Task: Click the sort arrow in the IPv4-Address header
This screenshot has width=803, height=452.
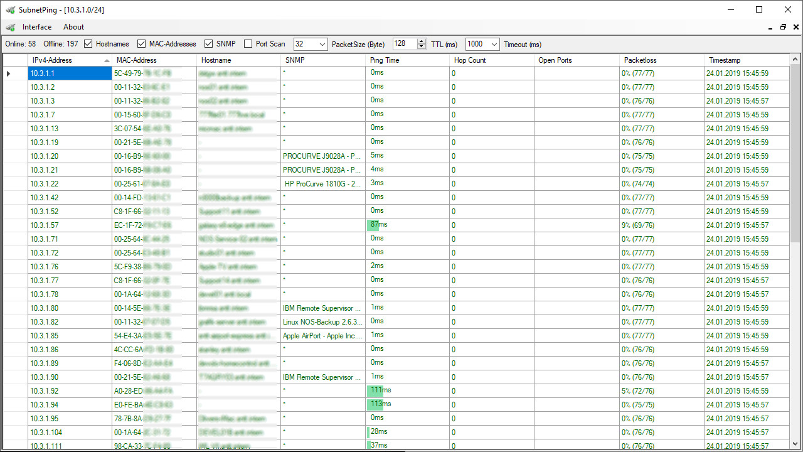Action: (x=107, y=60)
